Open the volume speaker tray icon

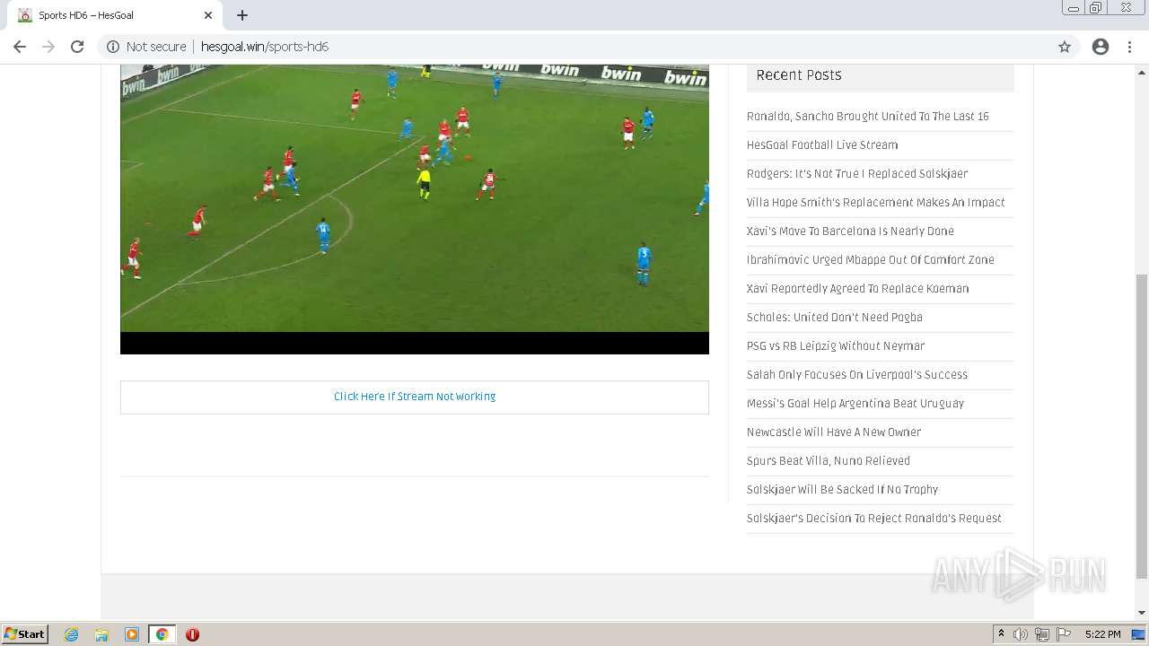[1021, 634]
